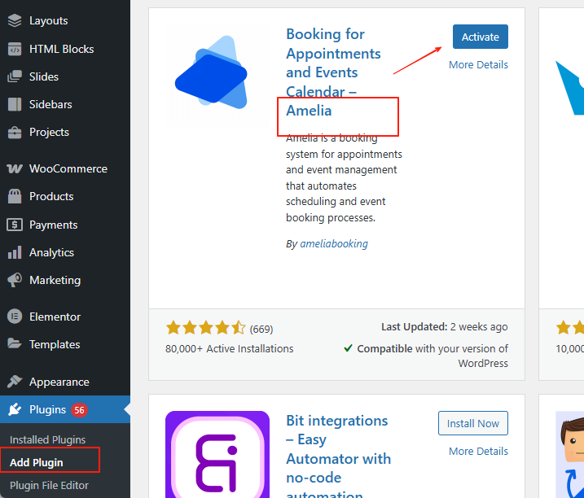This screenshot has height=498, width=584.
Task: Click the Elementor circle icon
Action: pyautogui.click(x=15, y=317)
